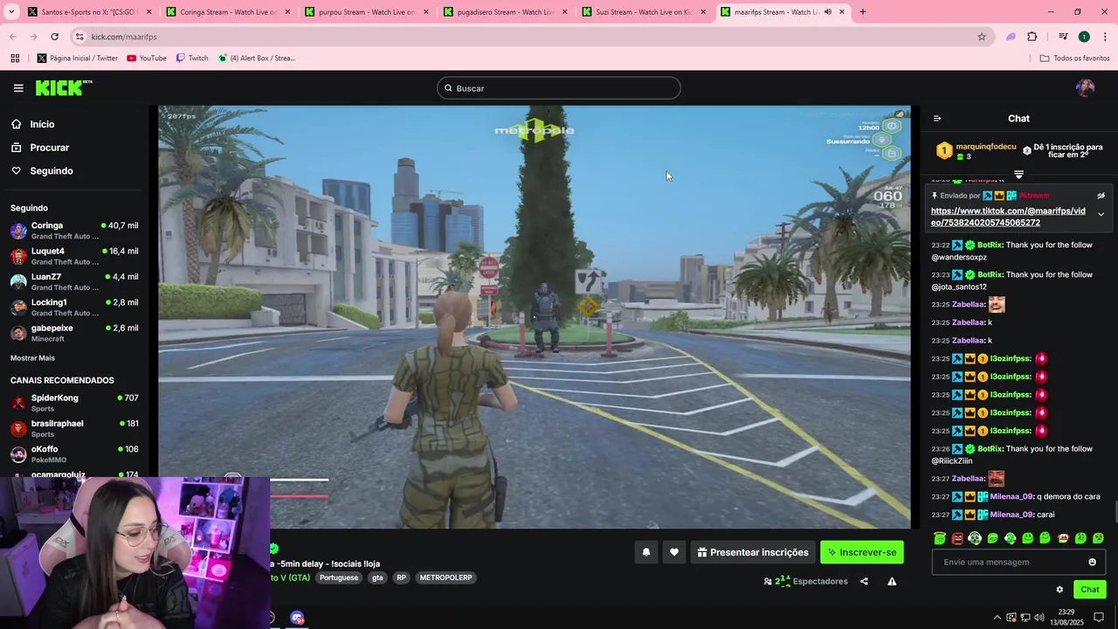This screenshot has width=1118, height=629.
Task: Pick the red angry emote in quick bar
Action: click(x=957, y=538)
